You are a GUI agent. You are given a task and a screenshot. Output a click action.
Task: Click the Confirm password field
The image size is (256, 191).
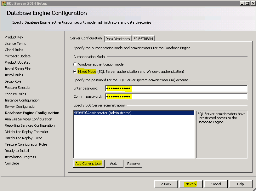click(176, 96)
